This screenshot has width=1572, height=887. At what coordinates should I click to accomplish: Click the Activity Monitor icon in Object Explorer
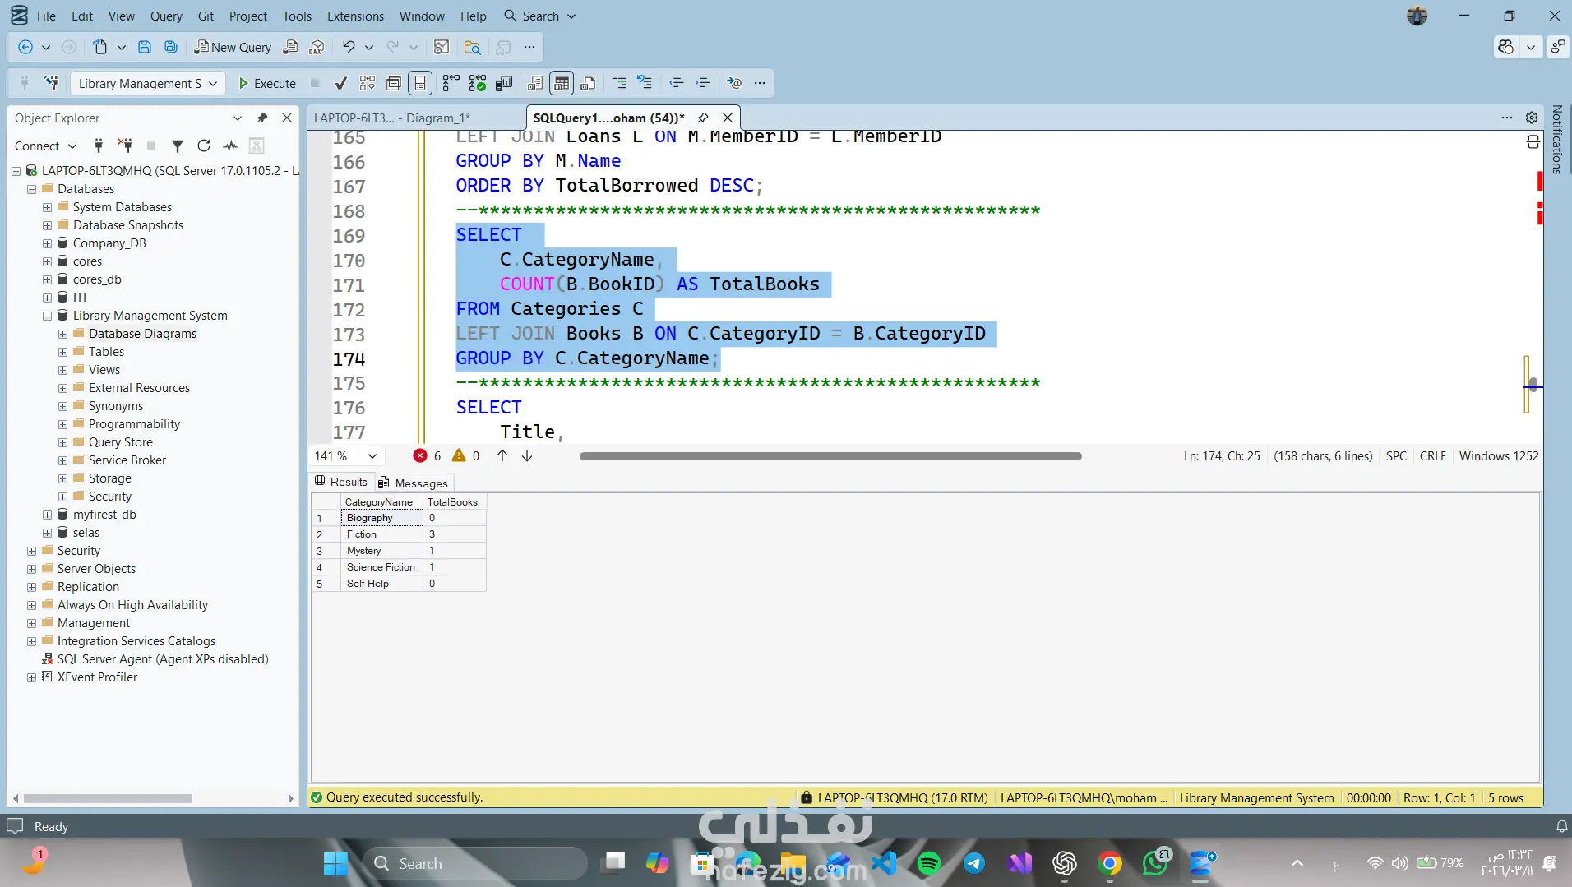(230, 146)
